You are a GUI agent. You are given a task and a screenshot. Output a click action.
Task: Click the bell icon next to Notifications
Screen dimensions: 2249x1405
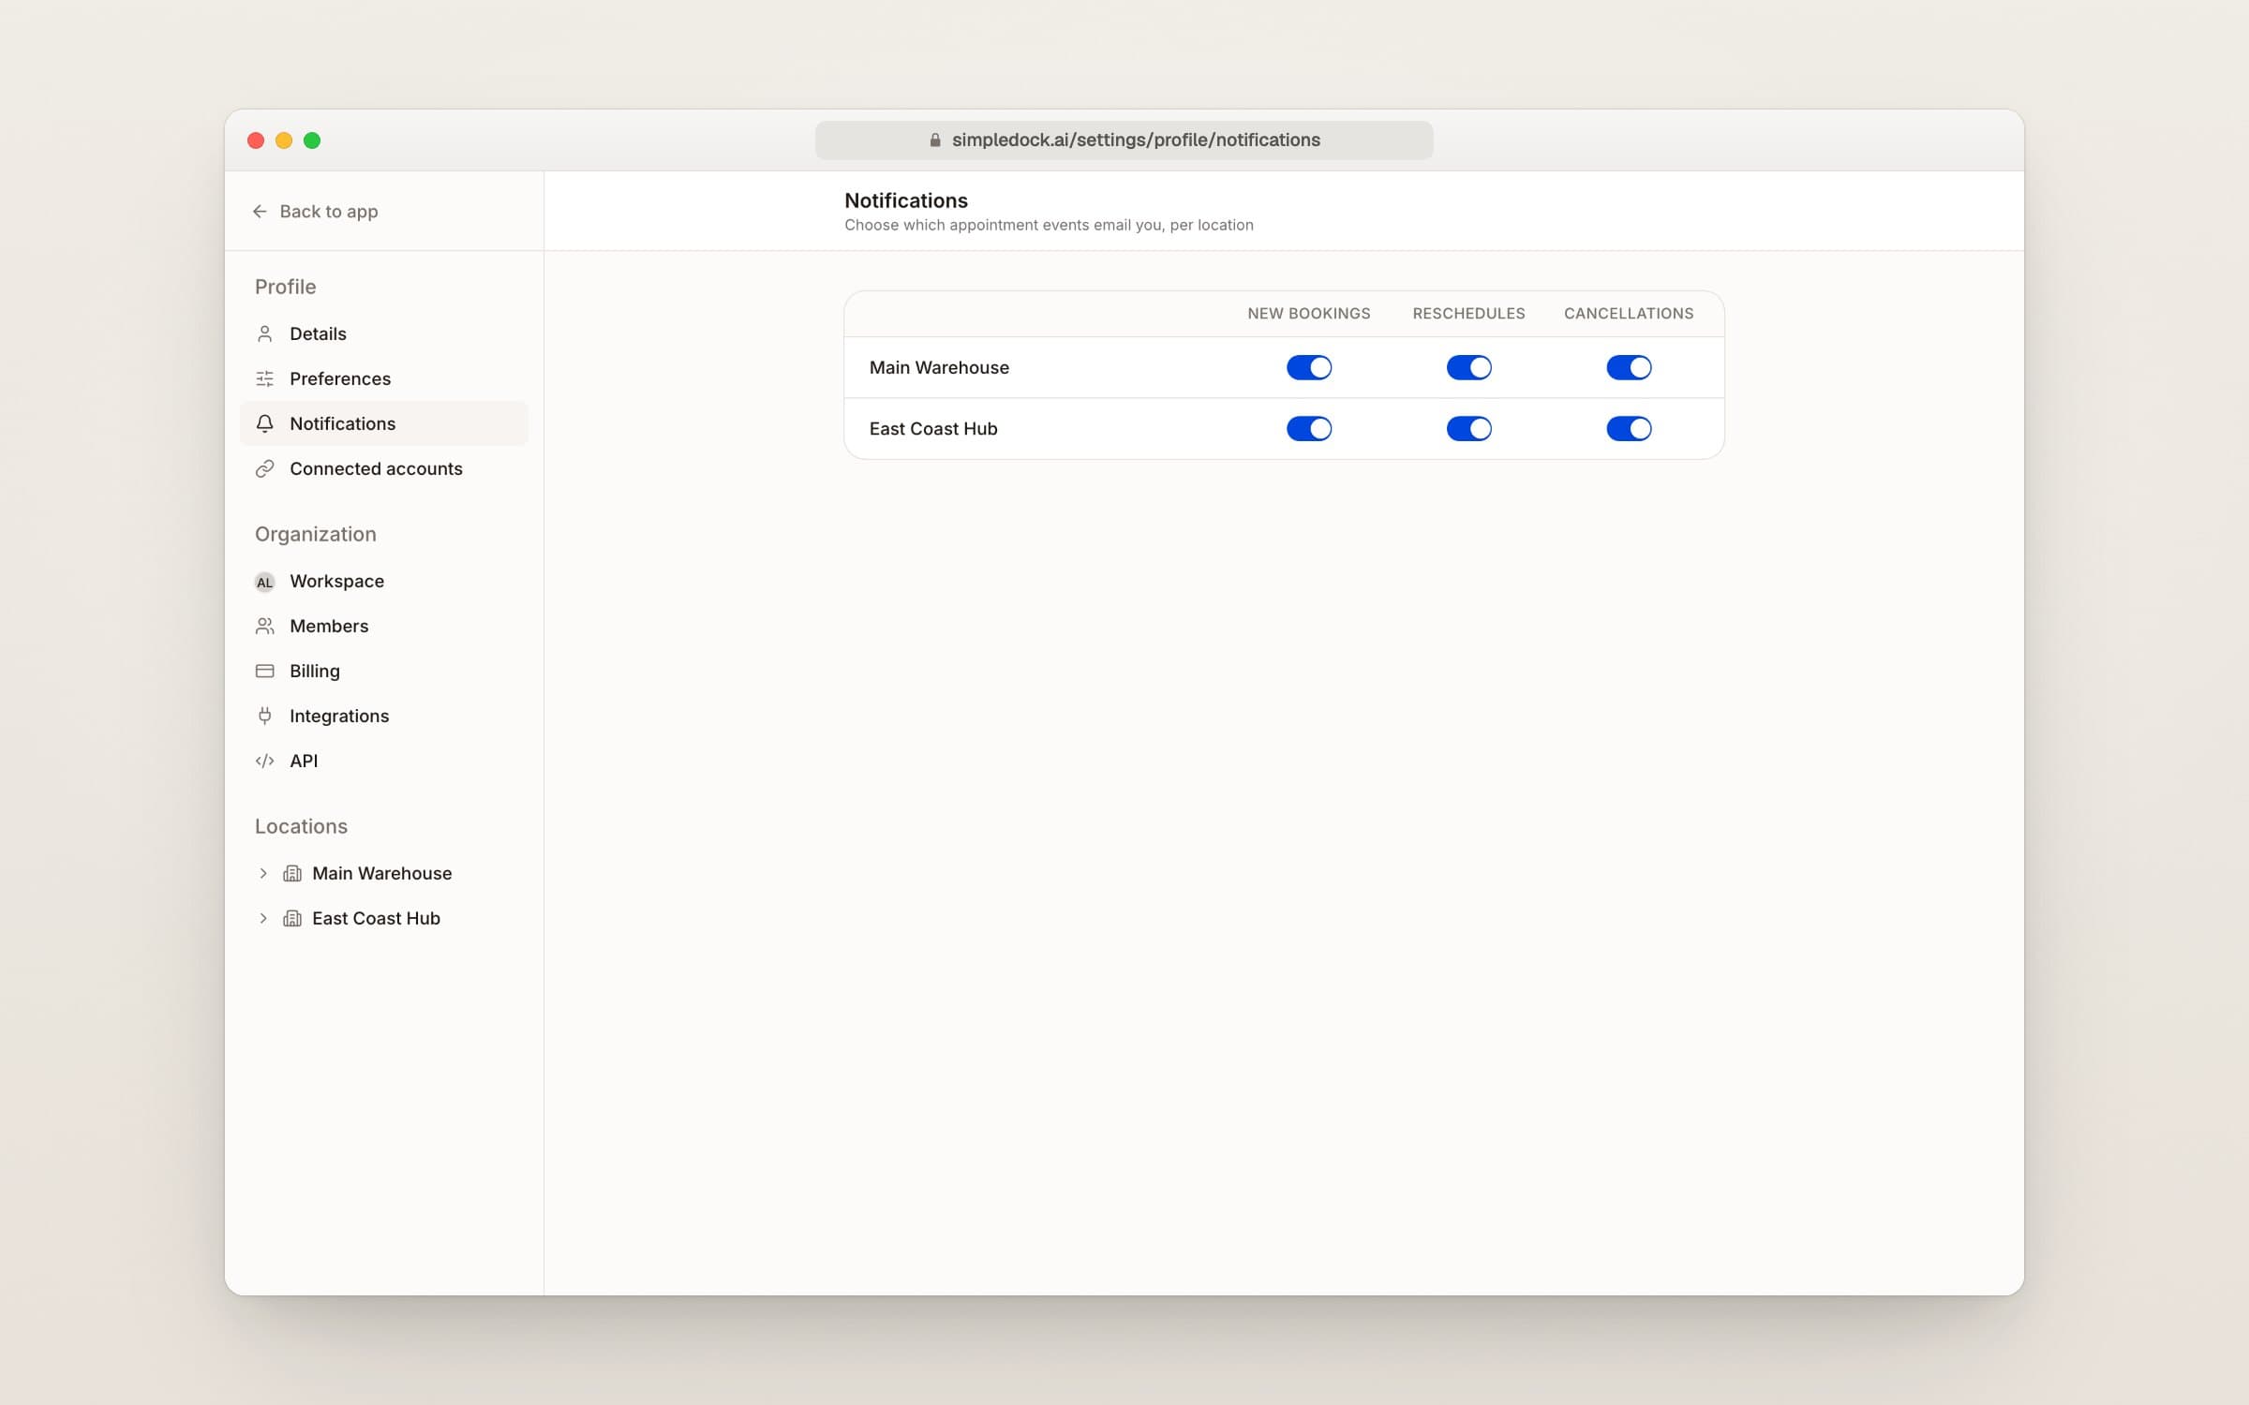265,423
